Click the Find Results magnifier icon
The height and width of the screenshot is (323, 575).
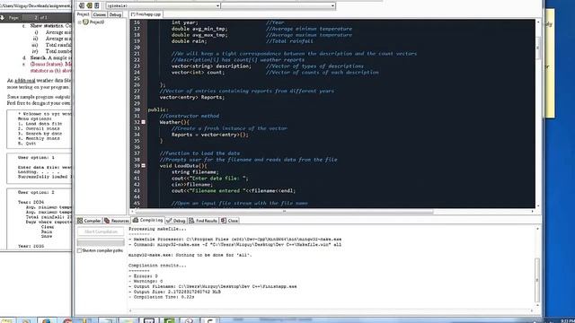tap(191, 221)
